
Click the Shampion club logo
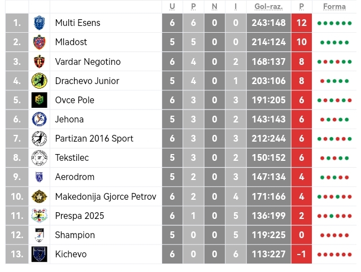point(39,235)
